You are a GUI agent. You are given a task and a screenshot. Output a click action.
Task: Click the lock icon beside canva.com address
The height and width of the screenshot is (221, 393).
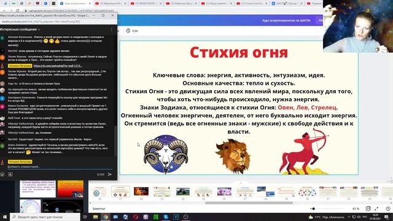pyautogui.click(x=26, y=11)
